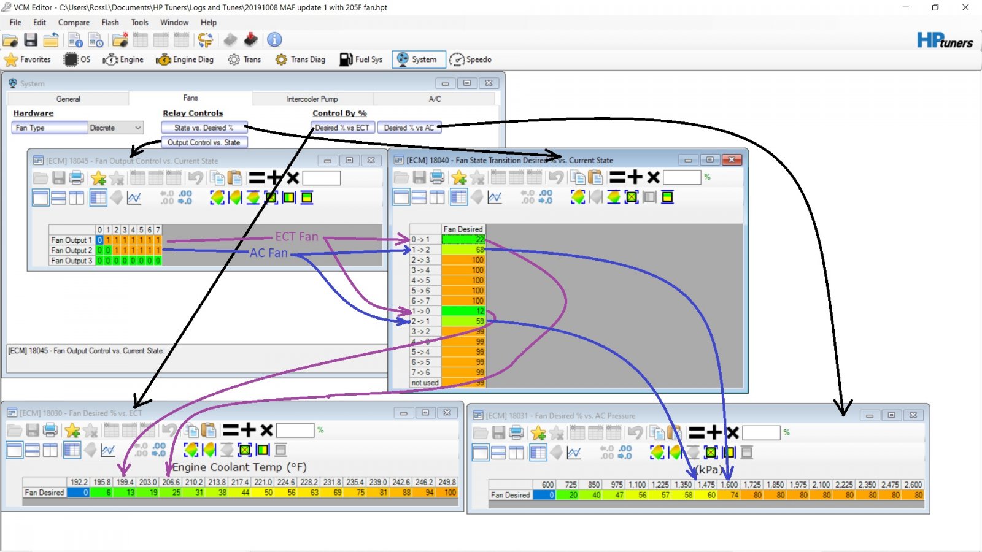The height and width of the screenshot is (552, 982).
Task: Click the Desired % vs AC button
Action: (409, 128)
